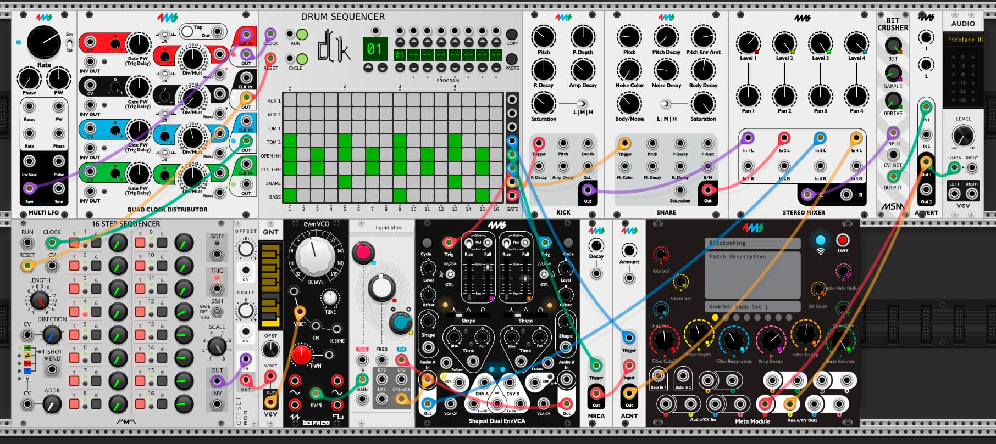Image resolution: width=996 pixels, height=444 pixels.
Task: Adjust the sequencer DIRECTION knob
Action: pyautogui.click(x=52, y=334)
